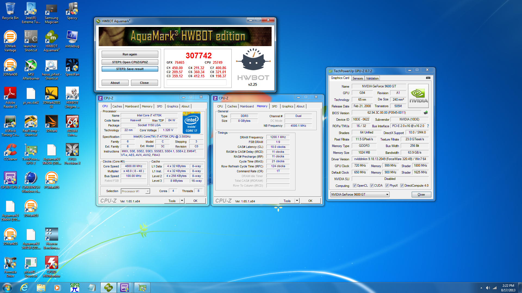Open Windows Media Player taskbar icon
The height and width of the screenshot is (293, 522).
57,288
